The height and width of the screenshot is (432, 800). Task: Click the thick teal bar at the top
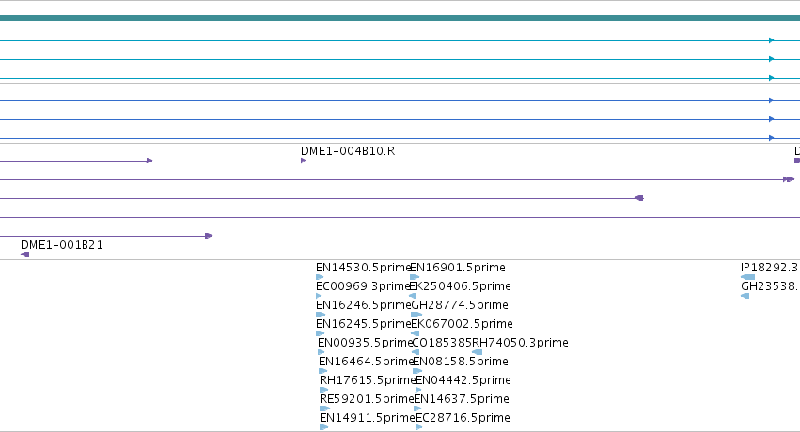coord(400,18)
